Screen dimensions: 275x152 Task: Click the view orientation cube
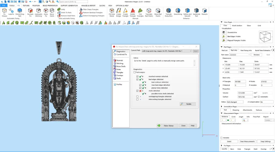click(265, 36)
